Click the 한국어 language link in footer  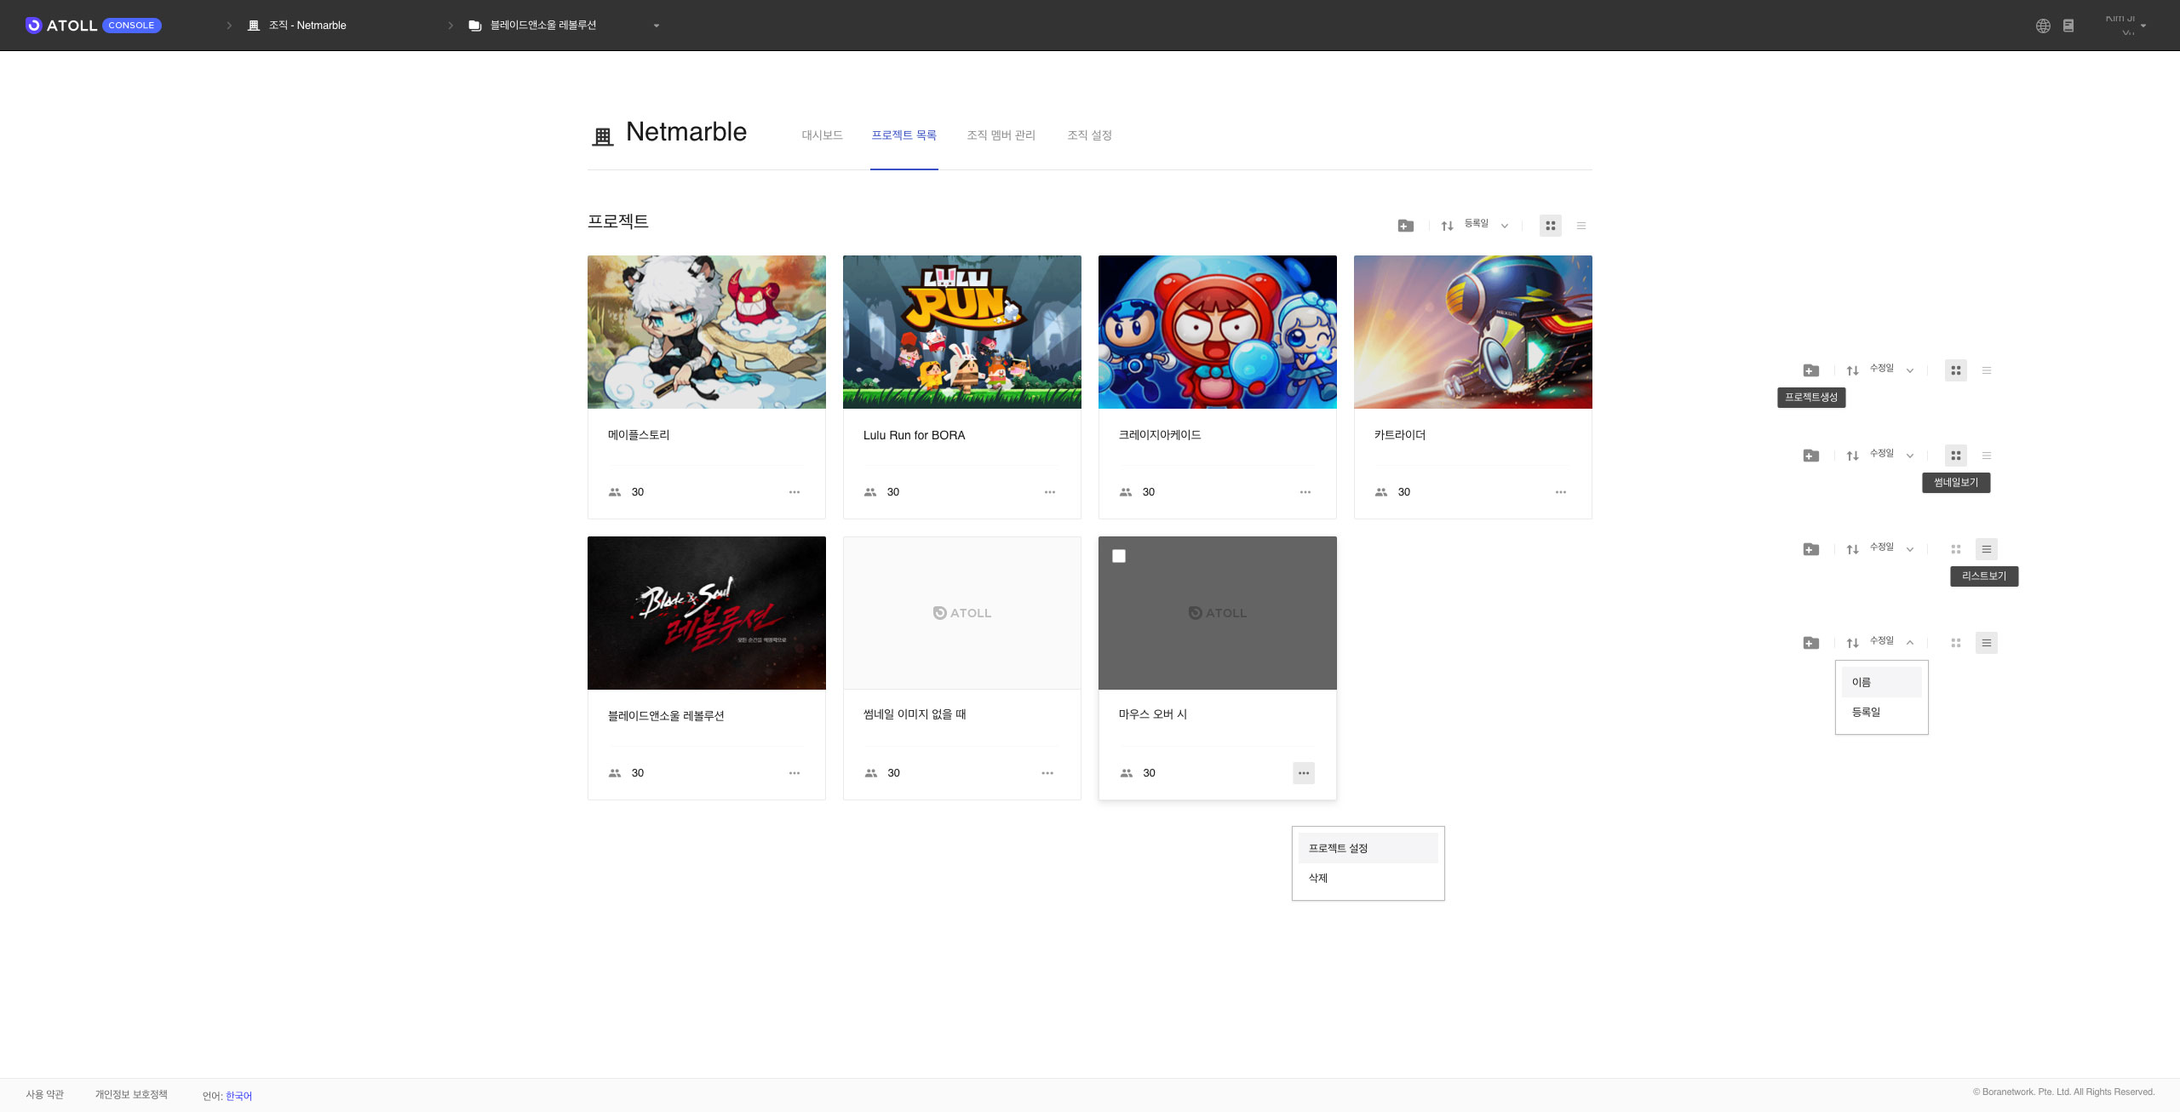pos(238,1096)
